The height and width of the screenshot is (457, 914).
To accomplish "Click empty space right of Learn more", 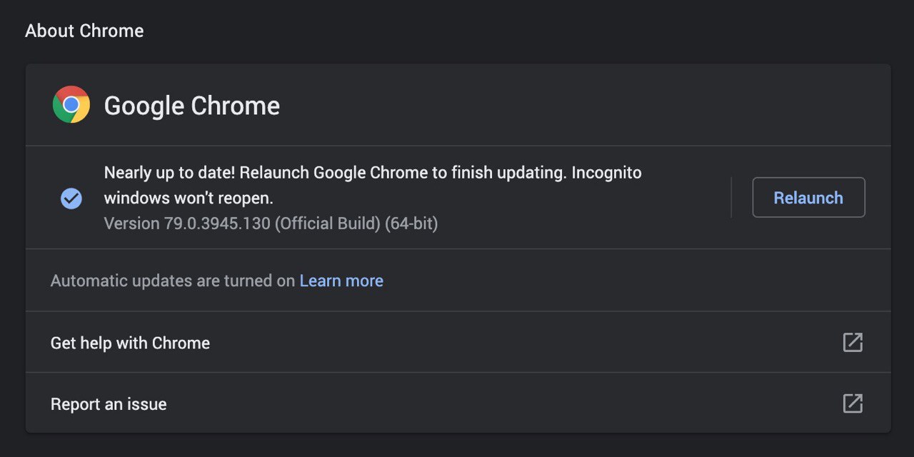I will 636,281.
